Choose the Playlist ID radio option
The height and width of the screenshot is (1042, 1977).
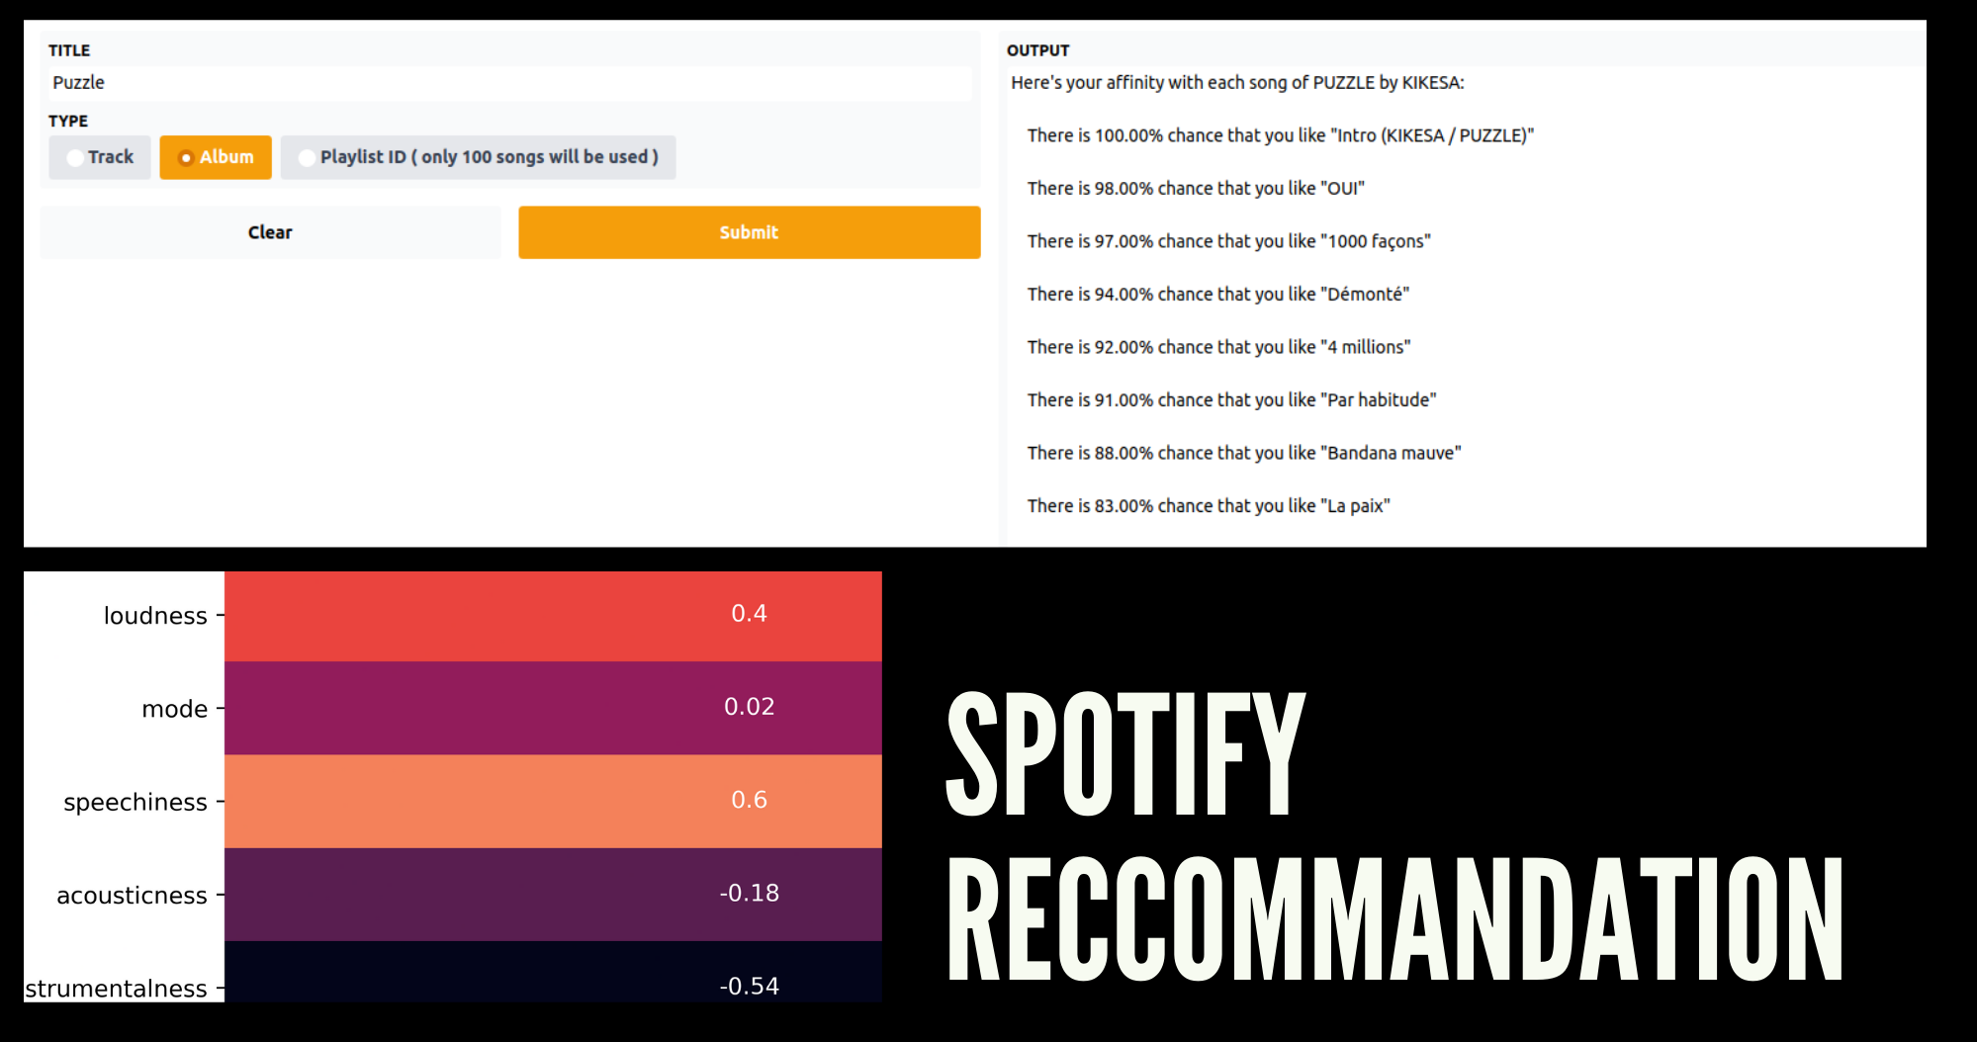tap(479, 157)
